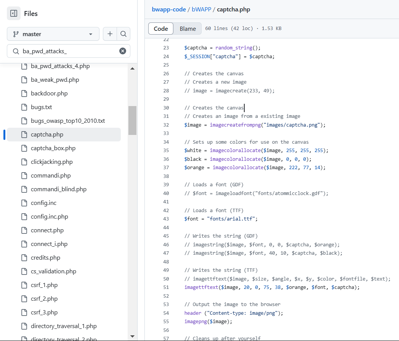Switch to the Code view tab
Image resolution: width=399 pixels, height=341 pixels.
161,29
